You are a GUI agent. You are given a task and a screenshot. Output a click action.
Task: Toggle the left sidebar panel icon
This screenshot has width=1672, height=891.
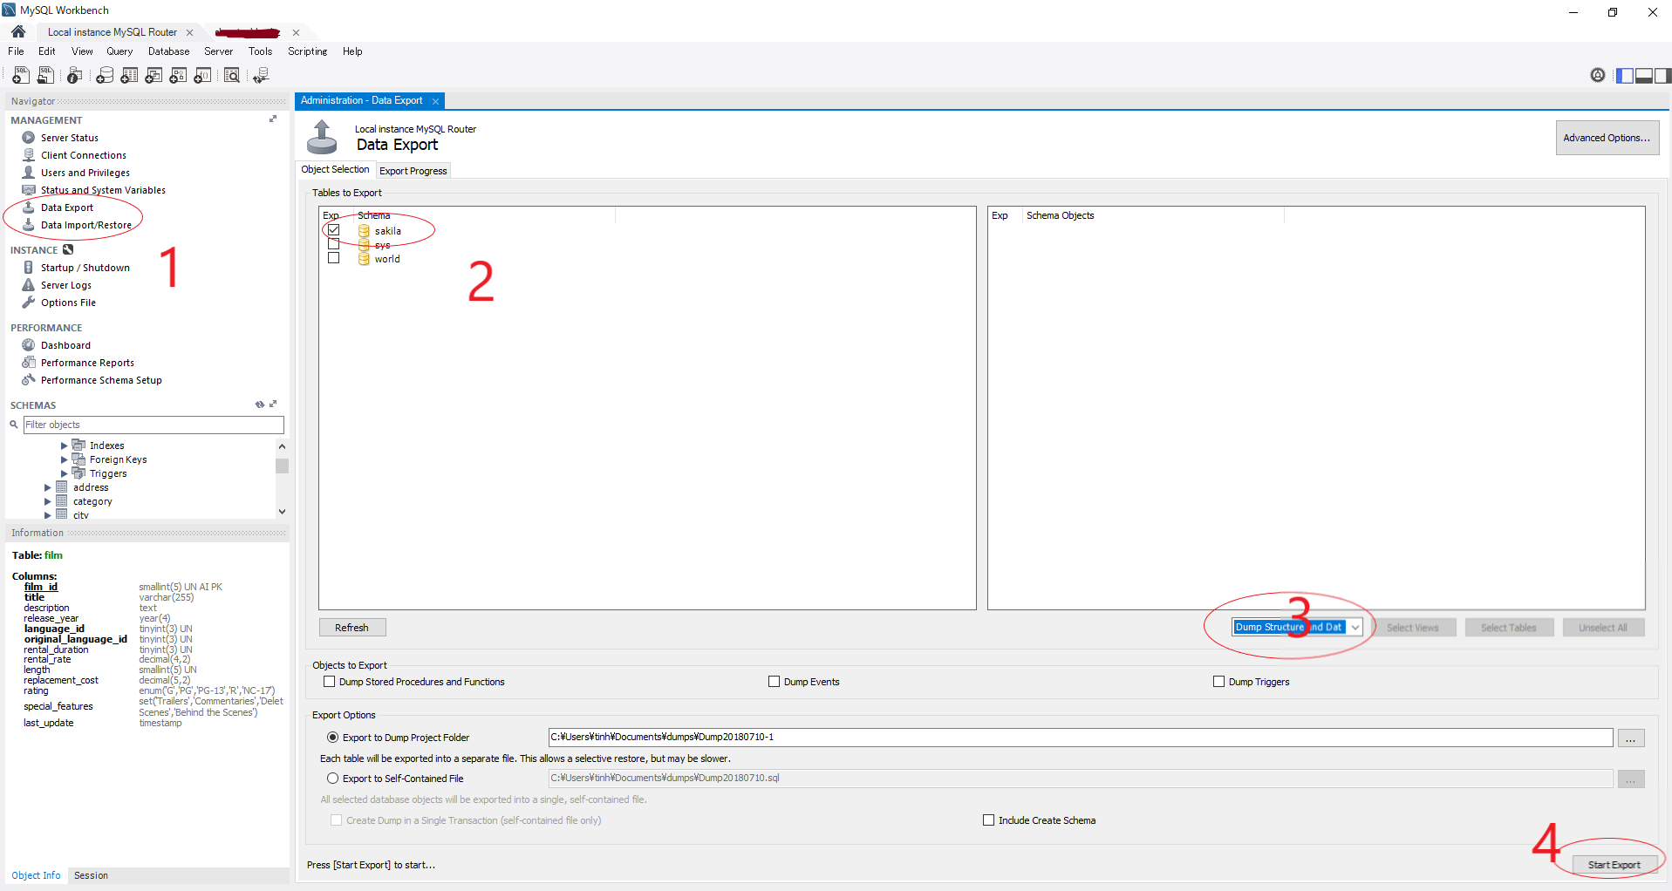point(1625,76)
